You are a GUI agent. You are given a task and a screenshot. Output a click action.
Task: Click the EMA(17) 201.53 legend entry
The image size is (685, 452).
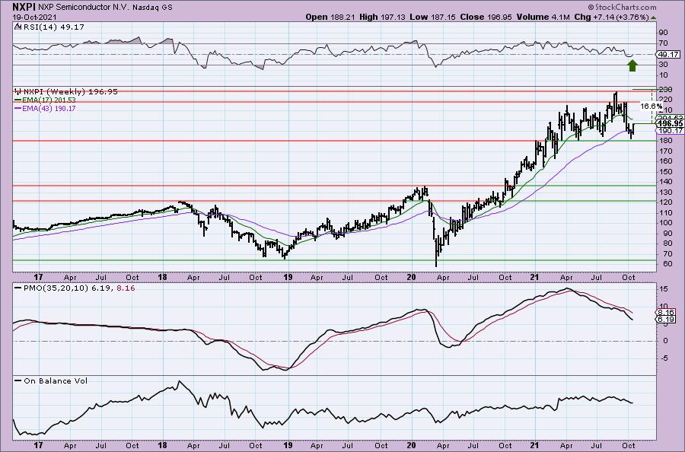click(46, 100)
